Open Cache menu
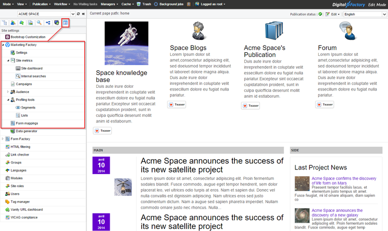This screenshot has height=231, width=388. (127, 4)
